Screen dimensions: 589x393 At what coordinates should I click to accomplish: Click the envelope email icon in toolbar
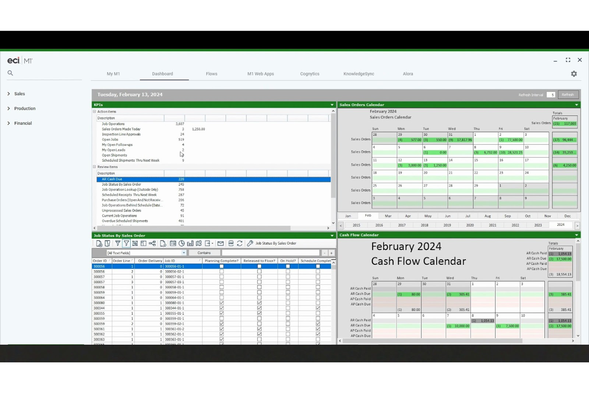[220, 243]
